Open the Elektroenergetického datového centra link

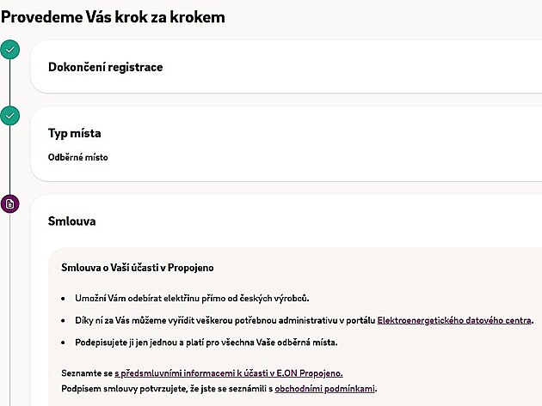click(x=454, y=320)
